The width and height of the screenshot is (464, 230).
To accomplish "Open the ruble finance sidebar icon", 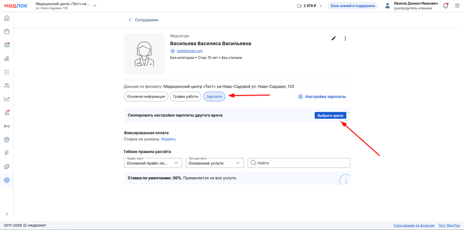I will click(x=6, y=153).
